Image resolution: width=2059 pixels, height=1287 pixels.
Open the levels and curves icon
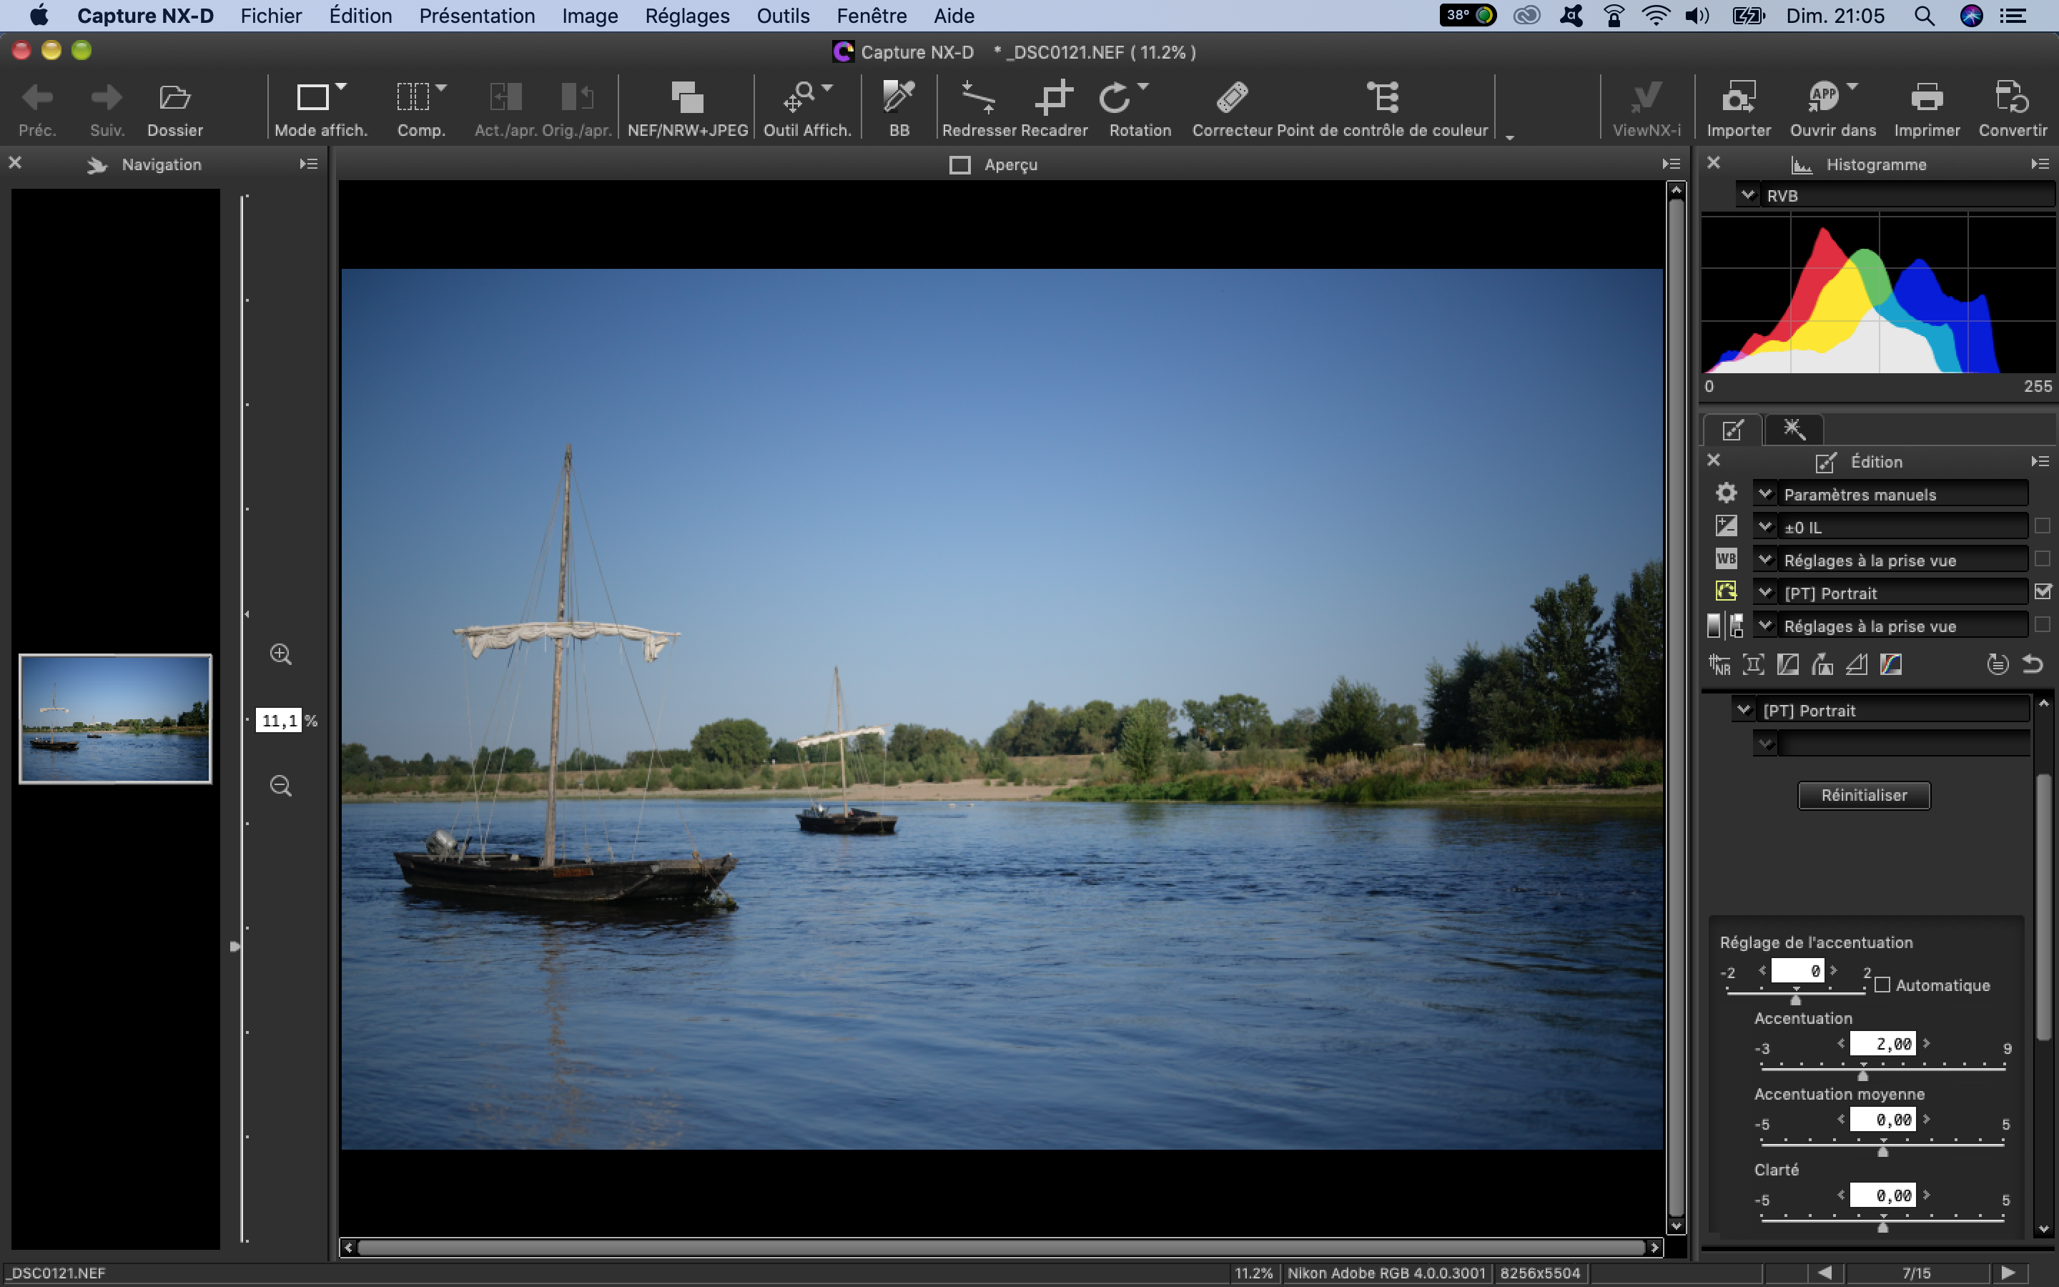(1787, 665)
